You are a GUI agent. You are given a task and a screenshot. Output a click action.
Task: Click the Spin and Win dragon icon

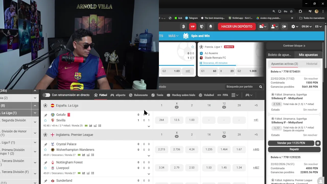186,36
